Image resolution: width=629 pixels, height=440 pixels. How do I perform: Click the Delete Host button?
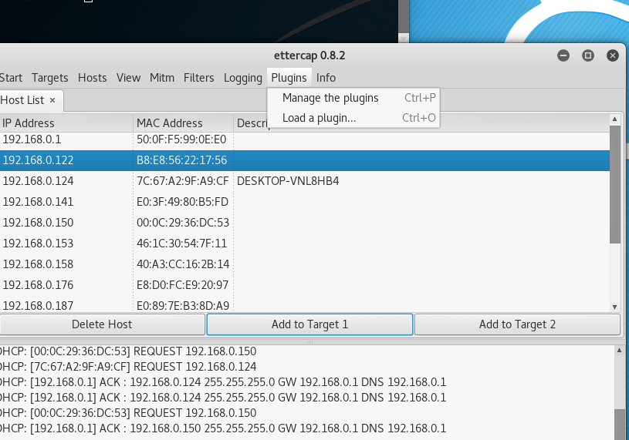click(x=102, y=324)
